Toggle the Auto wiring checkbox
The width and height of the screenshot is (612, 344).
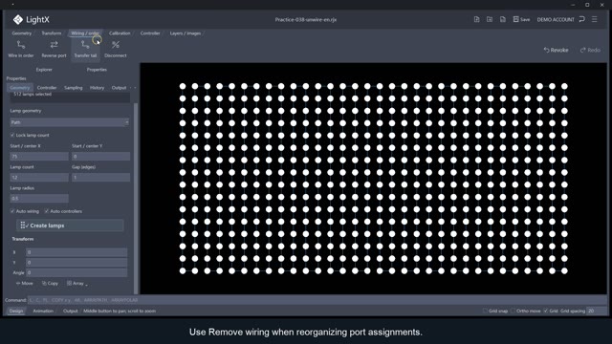tap(12, 211)
